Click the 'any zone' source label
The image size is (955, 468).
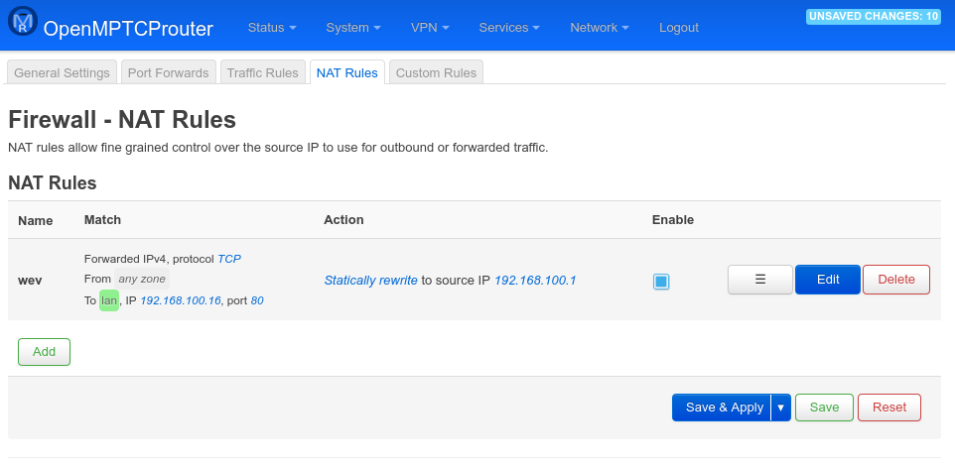click(x=141, y=280)
